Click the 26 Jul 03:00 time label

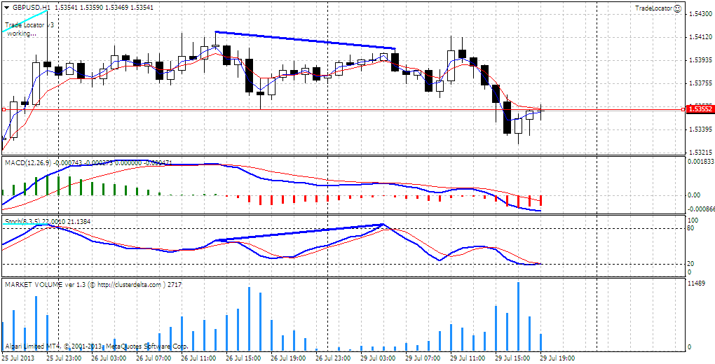[107, 358]
